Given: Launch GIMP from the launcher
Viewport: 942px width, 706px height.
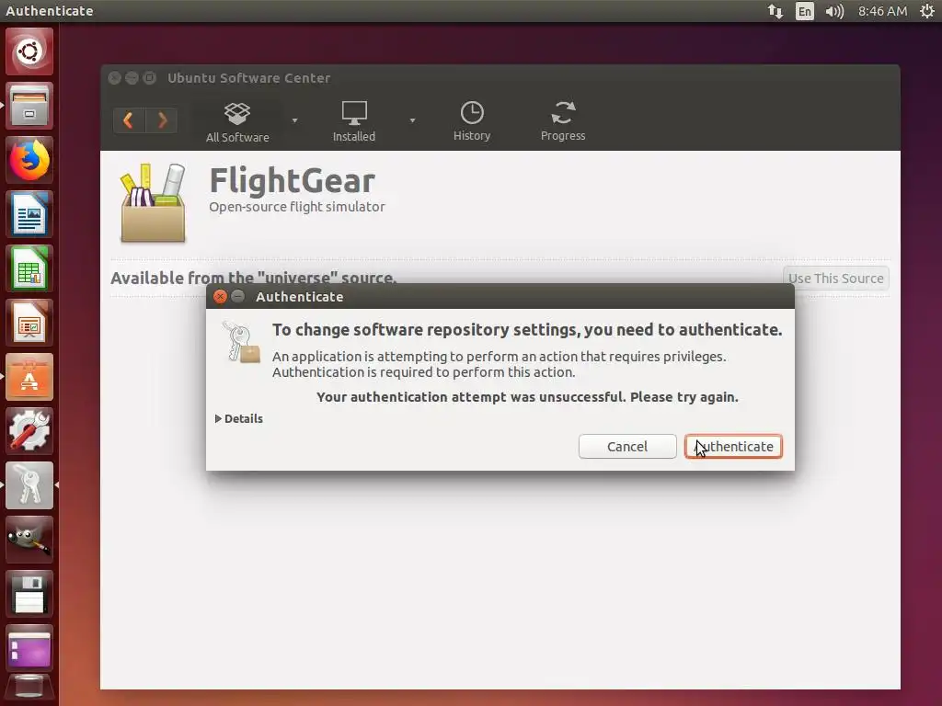Looking at the screenshot, I should click(29, 539).
